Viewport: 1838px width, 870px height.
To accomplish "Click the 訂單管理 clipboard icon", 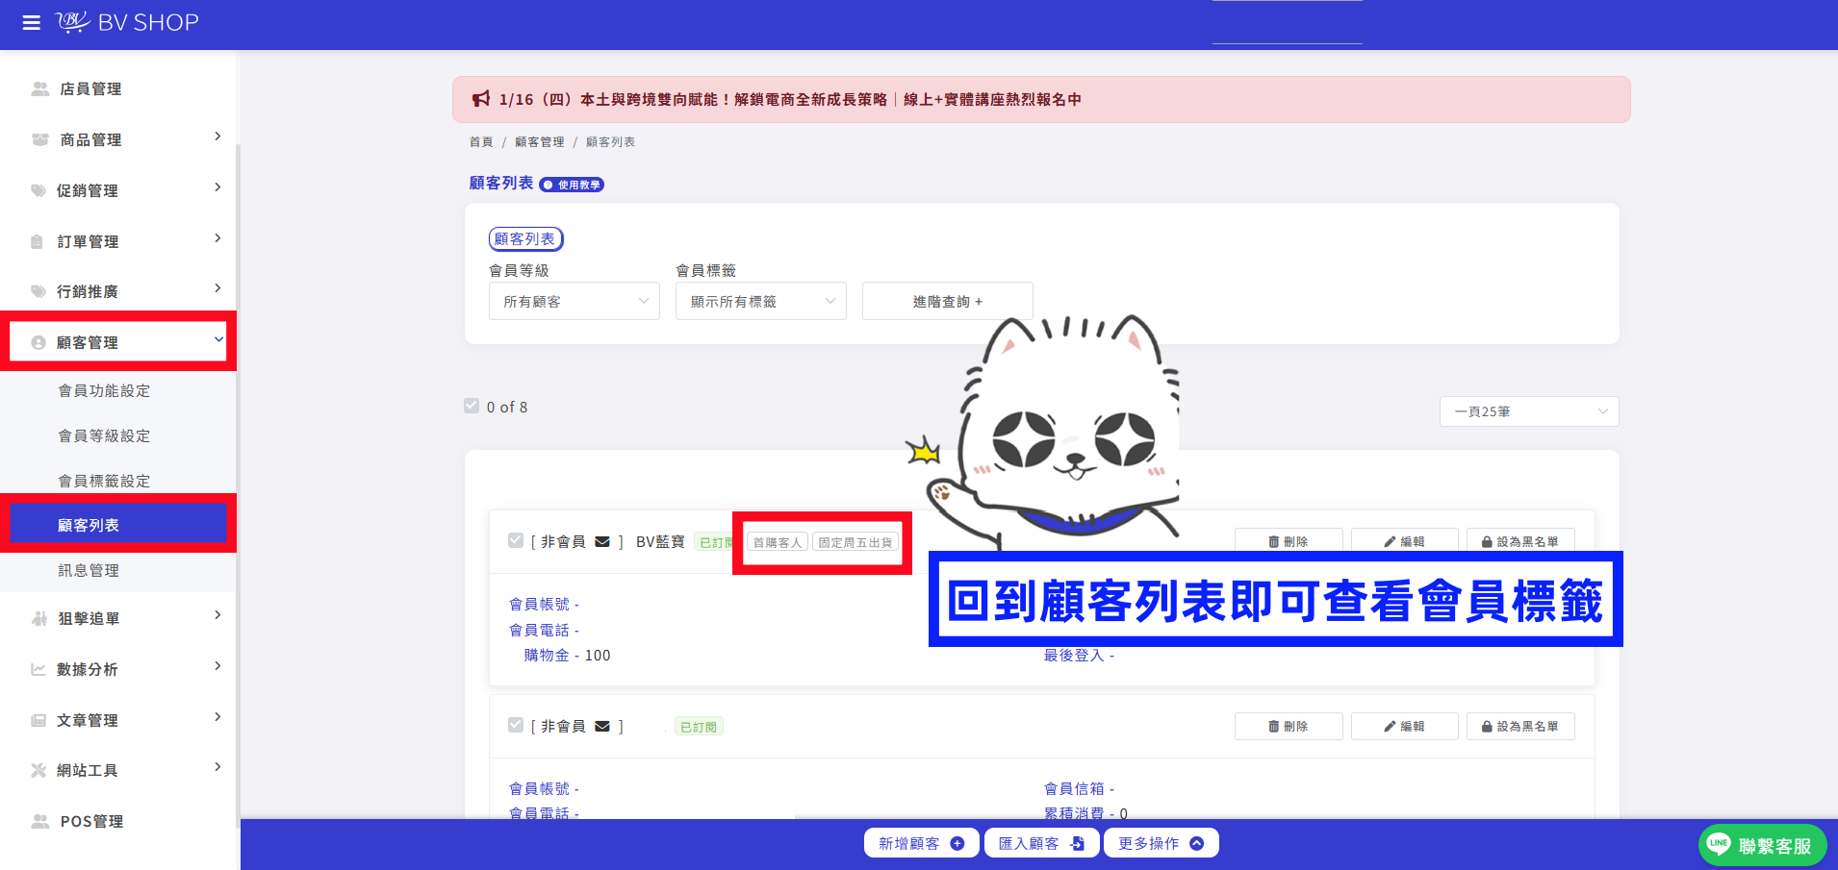I will pyautogui.click(x=37, y=241).
